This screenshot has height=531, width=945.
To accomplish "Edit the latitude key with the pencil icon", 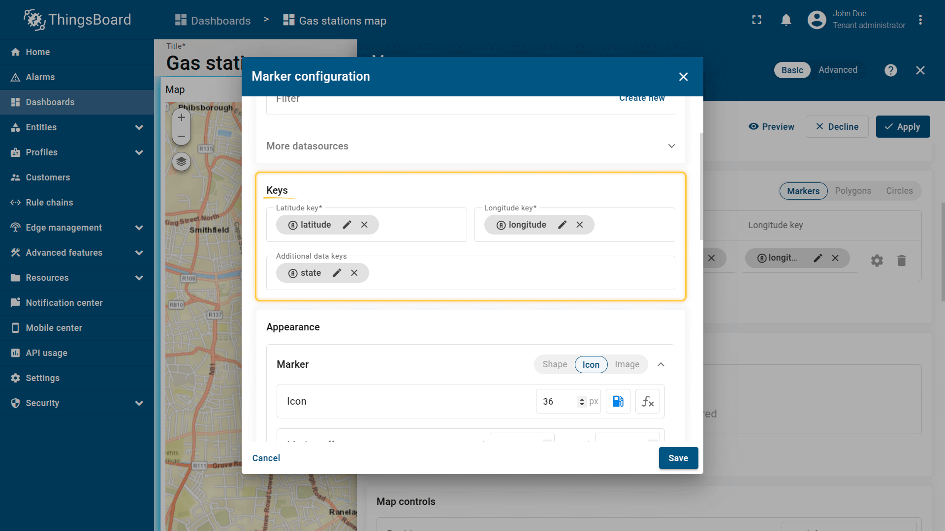I will [x=347, y=225].
